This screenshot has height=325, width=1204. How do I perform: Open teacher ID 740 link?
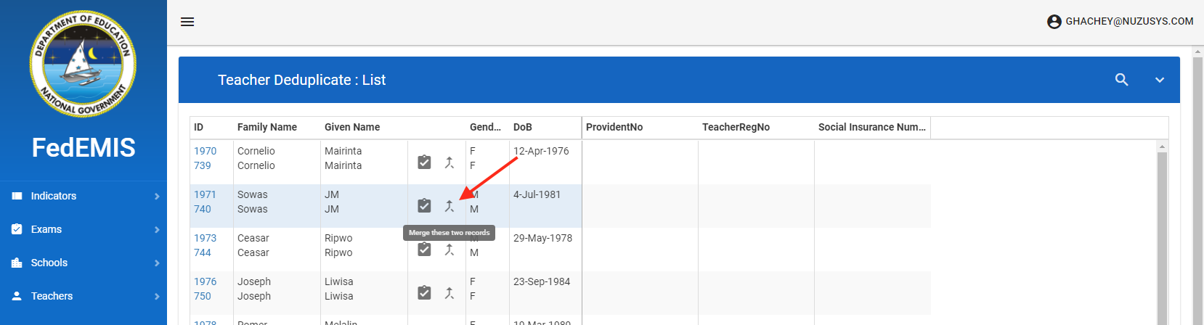[203, 209]
